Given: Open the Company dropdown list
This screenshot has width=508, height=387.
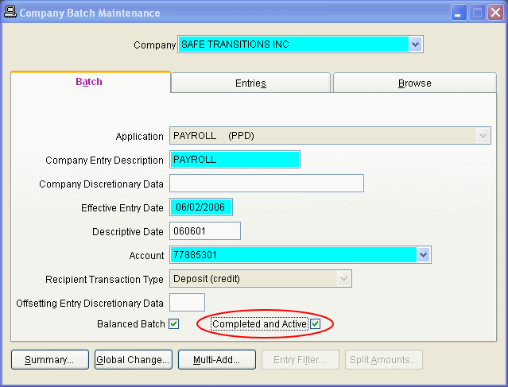Looking at the screenshot, I should point(415,45).
